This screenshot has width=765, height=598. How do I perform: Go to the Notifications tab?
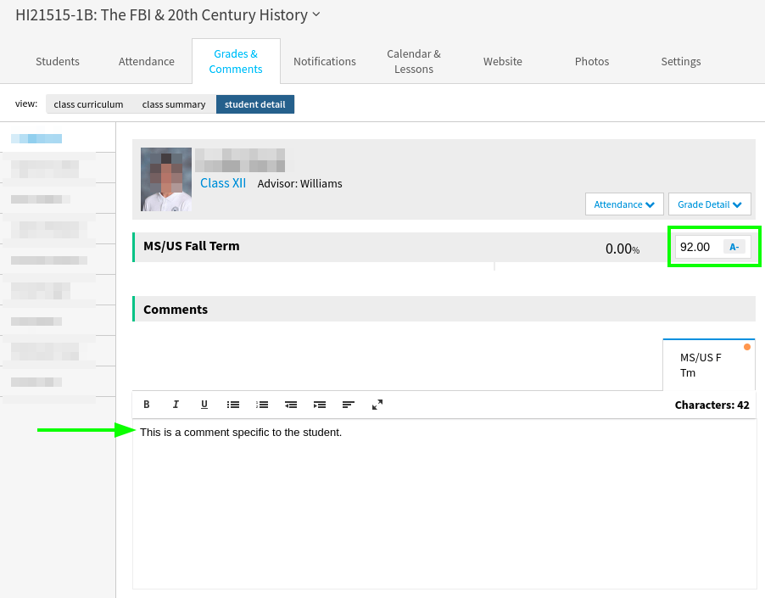coord(325,61)
